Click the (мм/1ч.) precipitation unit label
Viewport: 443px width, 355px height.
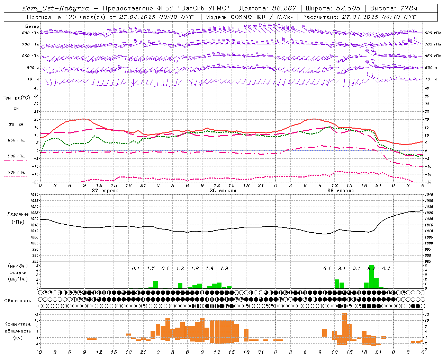tap(18, 279)
